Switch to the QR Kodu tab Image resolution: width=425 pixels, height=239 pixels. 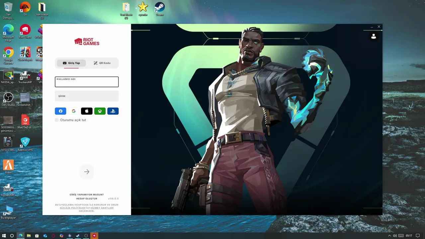pyautogui.click(x=102, y=63)
